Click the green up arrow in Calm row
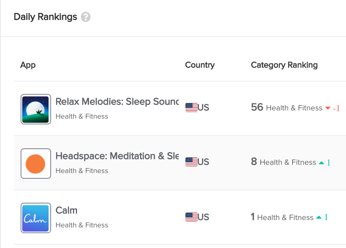The image size is (346, 248). pos(319,218)
